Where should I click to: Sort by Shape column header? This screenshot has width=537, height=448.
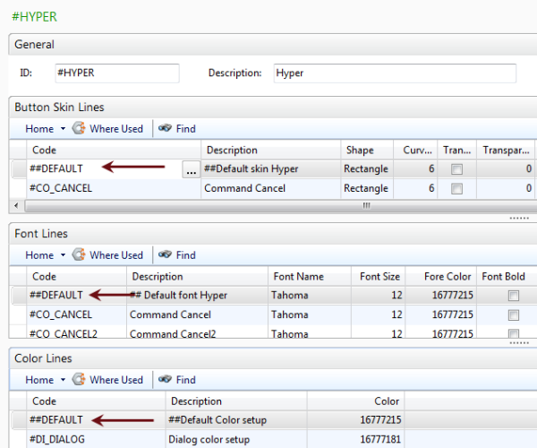pos(358,151)
